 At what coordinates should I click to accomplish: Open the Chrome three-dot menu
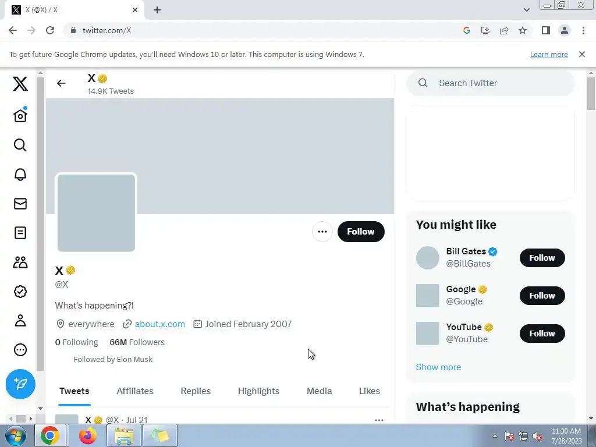pos(583,30)
